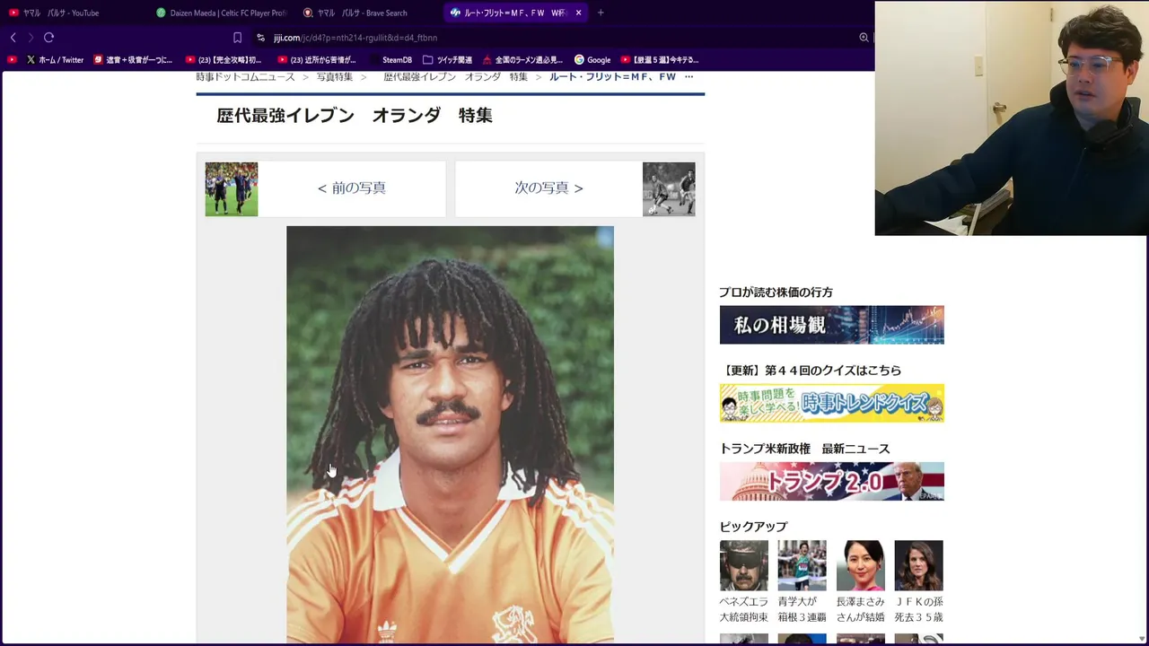This screenshot has height=646, width=1149.
Task: Click the プロが読む株価の行方 heading
Action: click(x=776, y=292)
